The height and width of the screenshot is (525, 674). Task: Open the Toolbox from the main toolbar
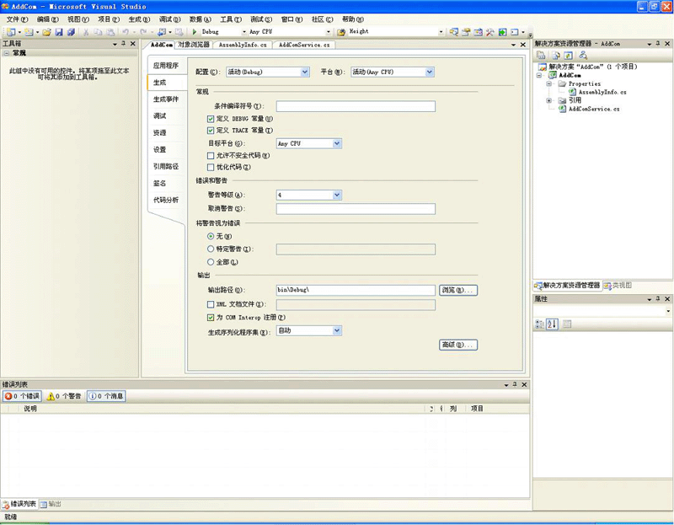coord(490,32)
